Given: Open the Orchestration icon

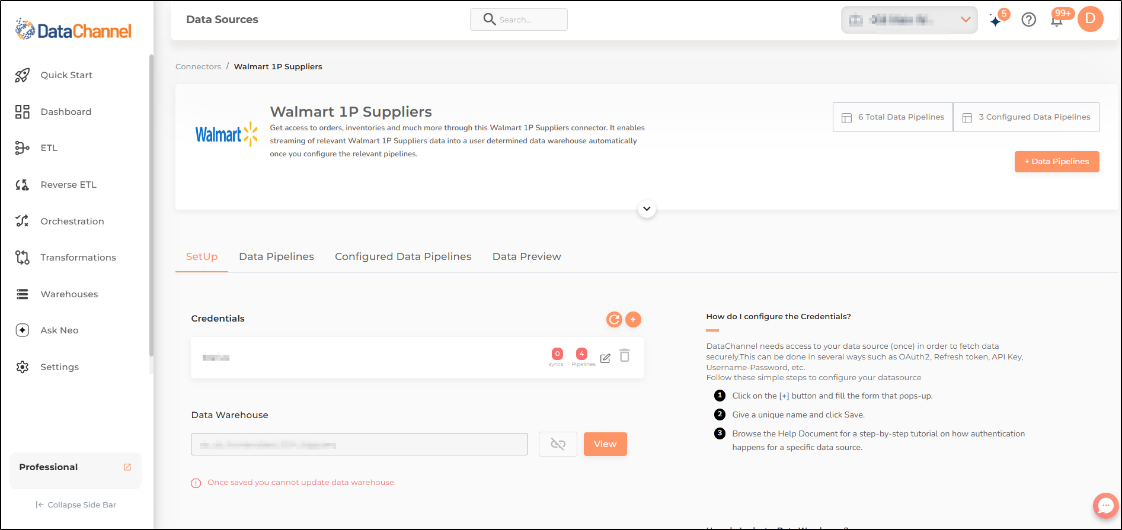Looking at the screenshot, I should pyautogui.click(x=23, y=221).
